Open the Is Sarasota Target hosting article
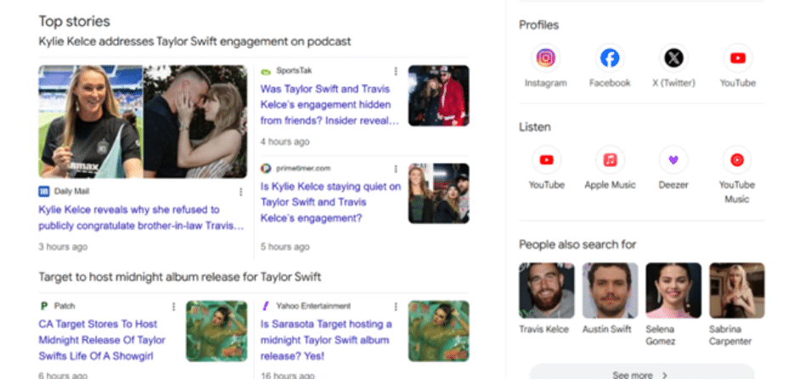Screen dimensions: 800x390 tap(326, 331)
